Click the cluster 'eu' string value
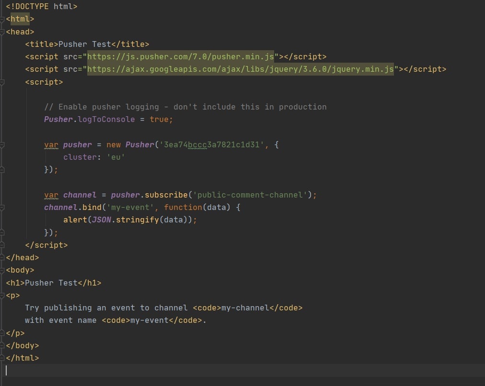Viewport: 485px width, 386px height. point(115,157)
